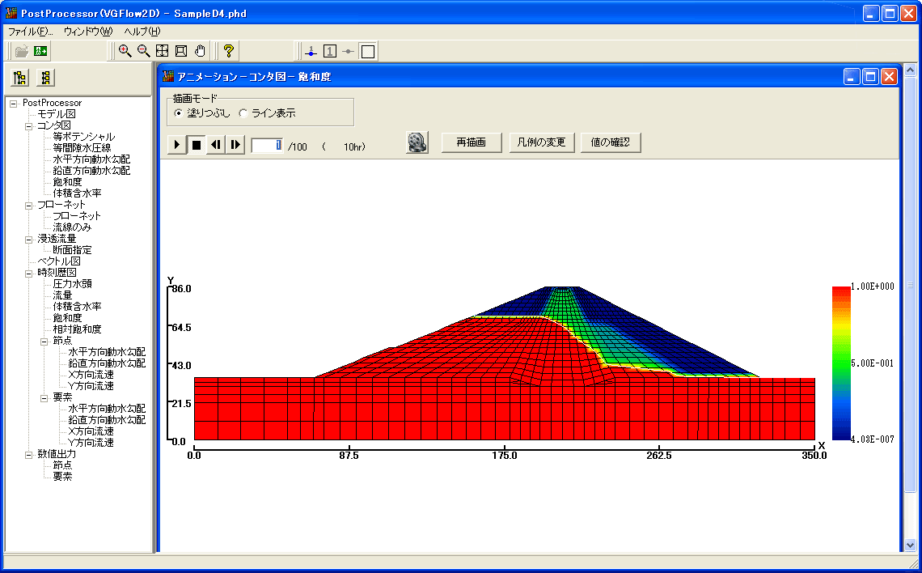The width and height of the screenshot is (922, 573).
Task: Click the 再描画 button
Action: pos(472,142)
